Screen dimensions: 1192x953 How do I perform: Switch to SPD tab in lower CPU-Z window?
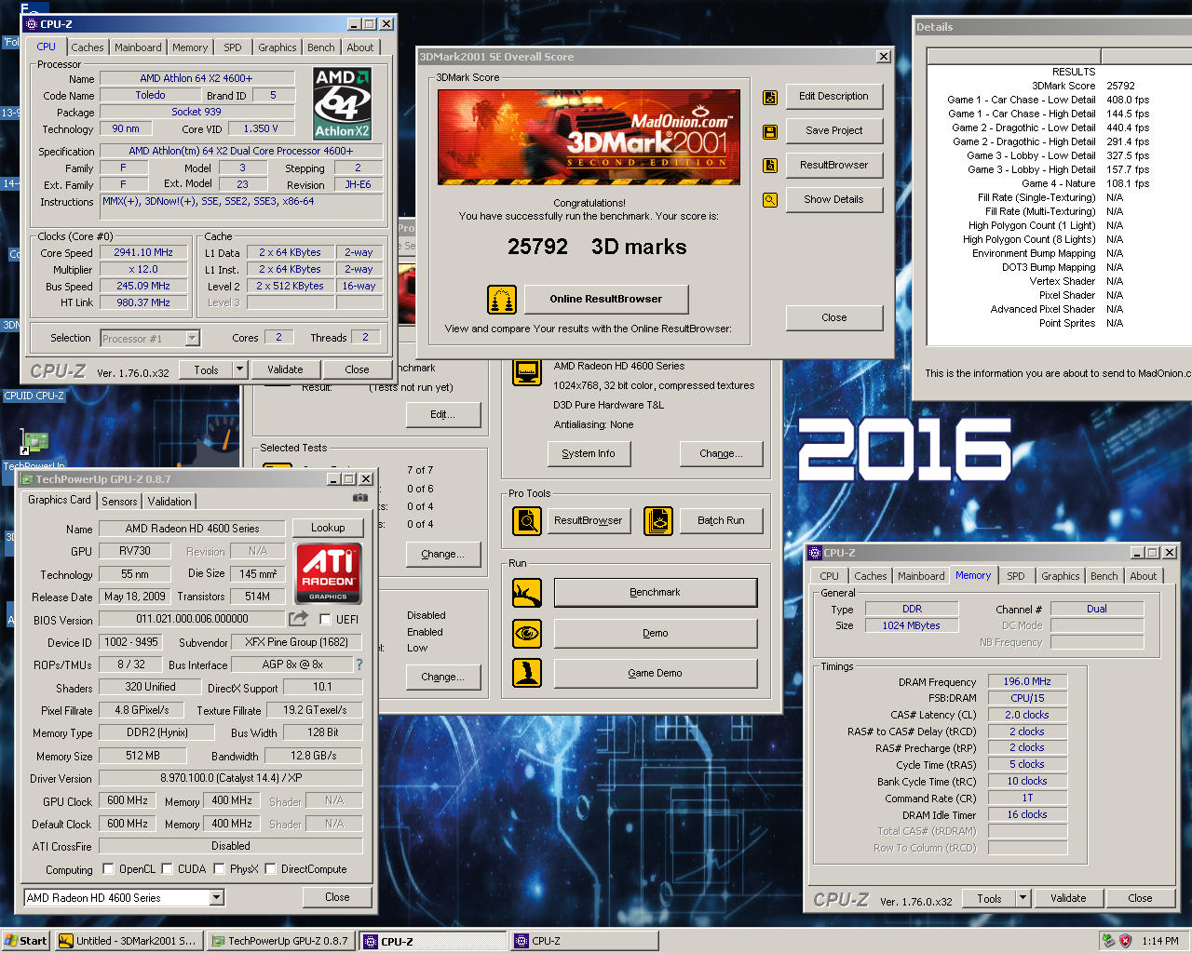(x=1016, y=576)
